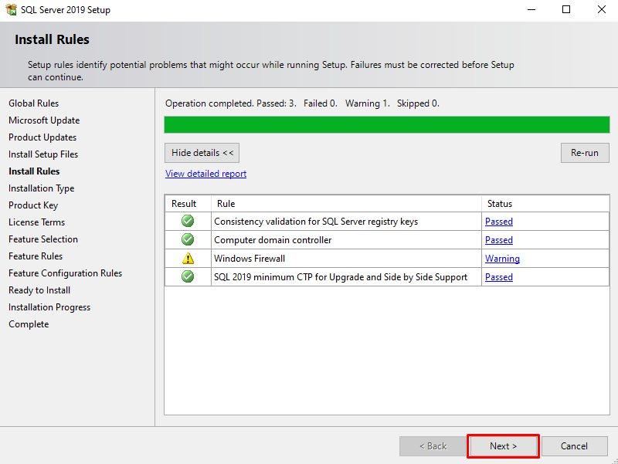Select Global Rules in the step list

[x=33, y=103]
